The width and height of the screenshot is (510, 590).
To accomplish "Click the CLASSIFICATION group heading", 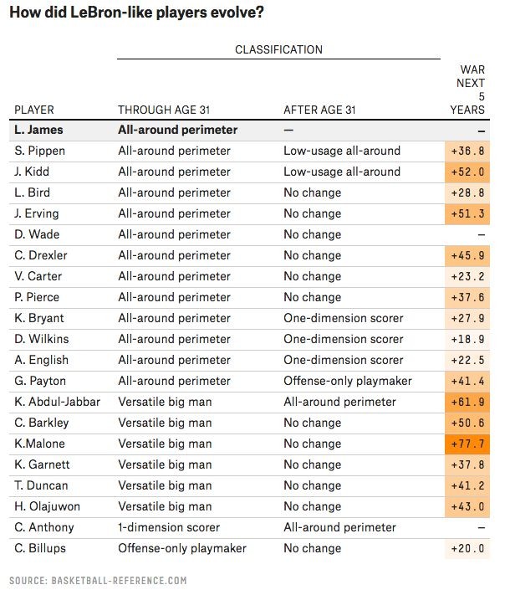I will (278, 49).
